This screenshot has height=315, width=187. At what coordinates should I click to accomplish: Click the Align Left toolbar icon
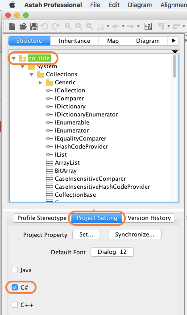pos(177,26)
